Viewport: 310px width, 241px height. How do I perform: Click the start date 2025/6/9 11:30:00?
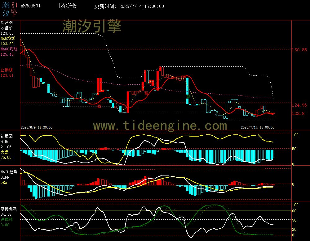pos(37,127)
